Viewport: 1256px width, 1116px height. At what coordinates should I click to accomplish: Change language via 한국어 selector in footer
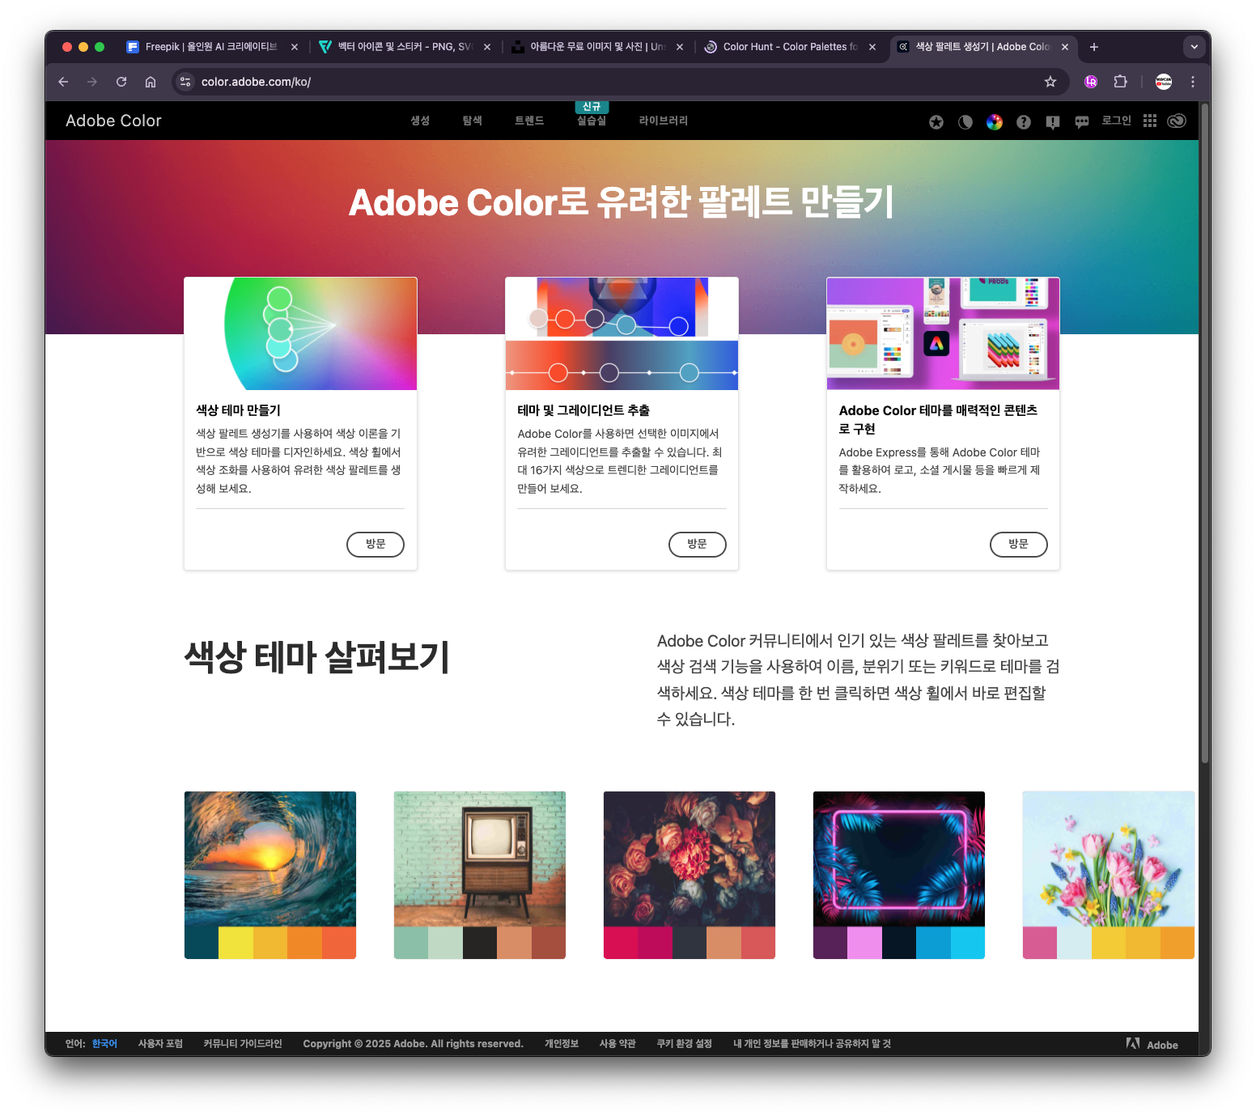(x=104, y=1044)
